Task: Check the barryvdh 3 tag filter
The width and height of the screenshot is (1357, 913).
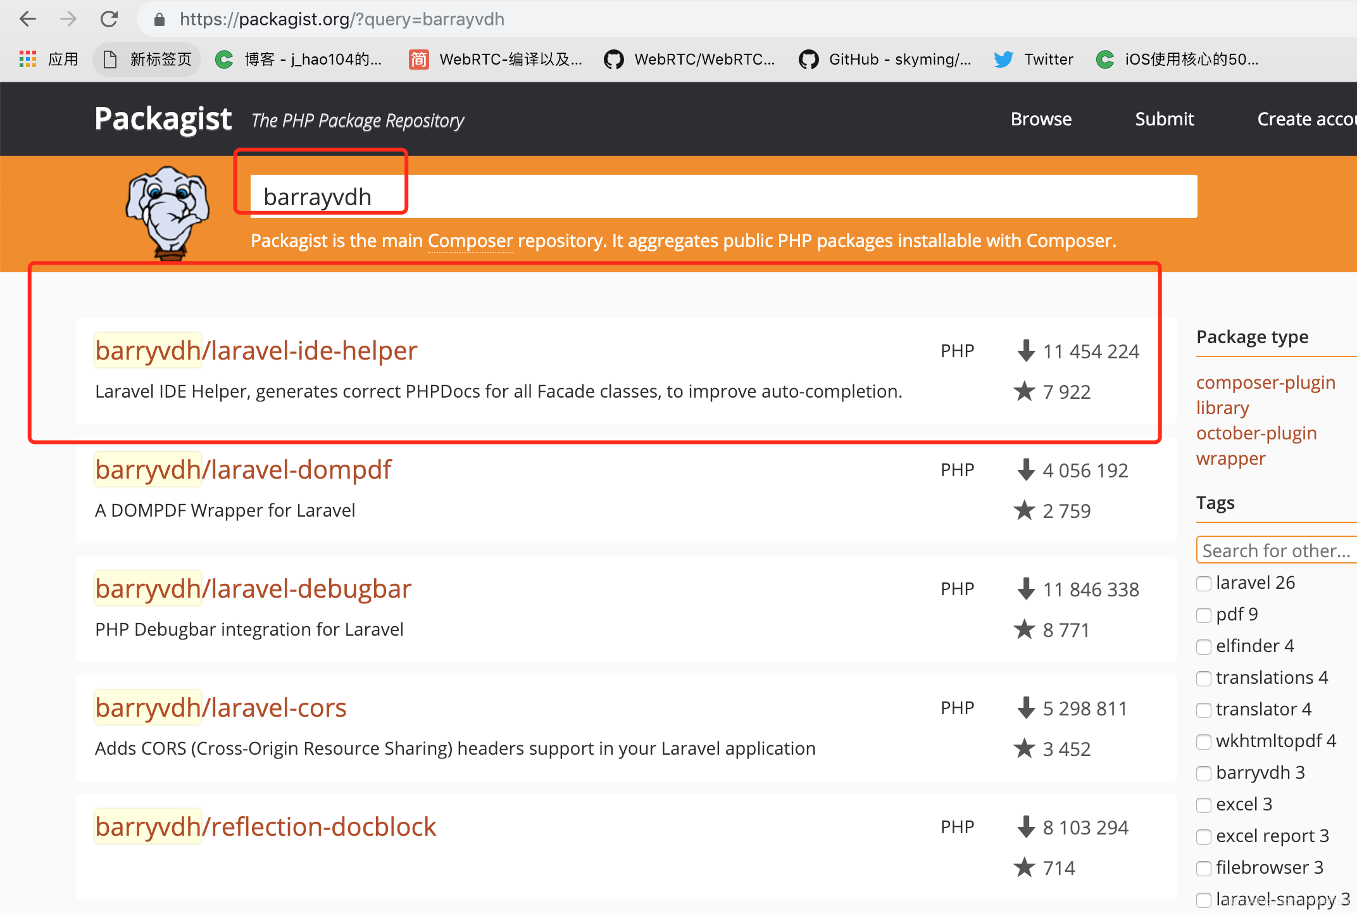Action: tap(1204, 773)
